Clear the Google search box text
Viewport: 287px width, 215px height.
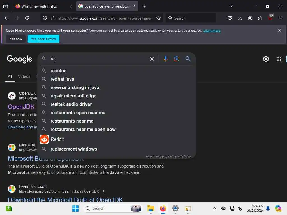pyautogui.click(x=152, y=59)
